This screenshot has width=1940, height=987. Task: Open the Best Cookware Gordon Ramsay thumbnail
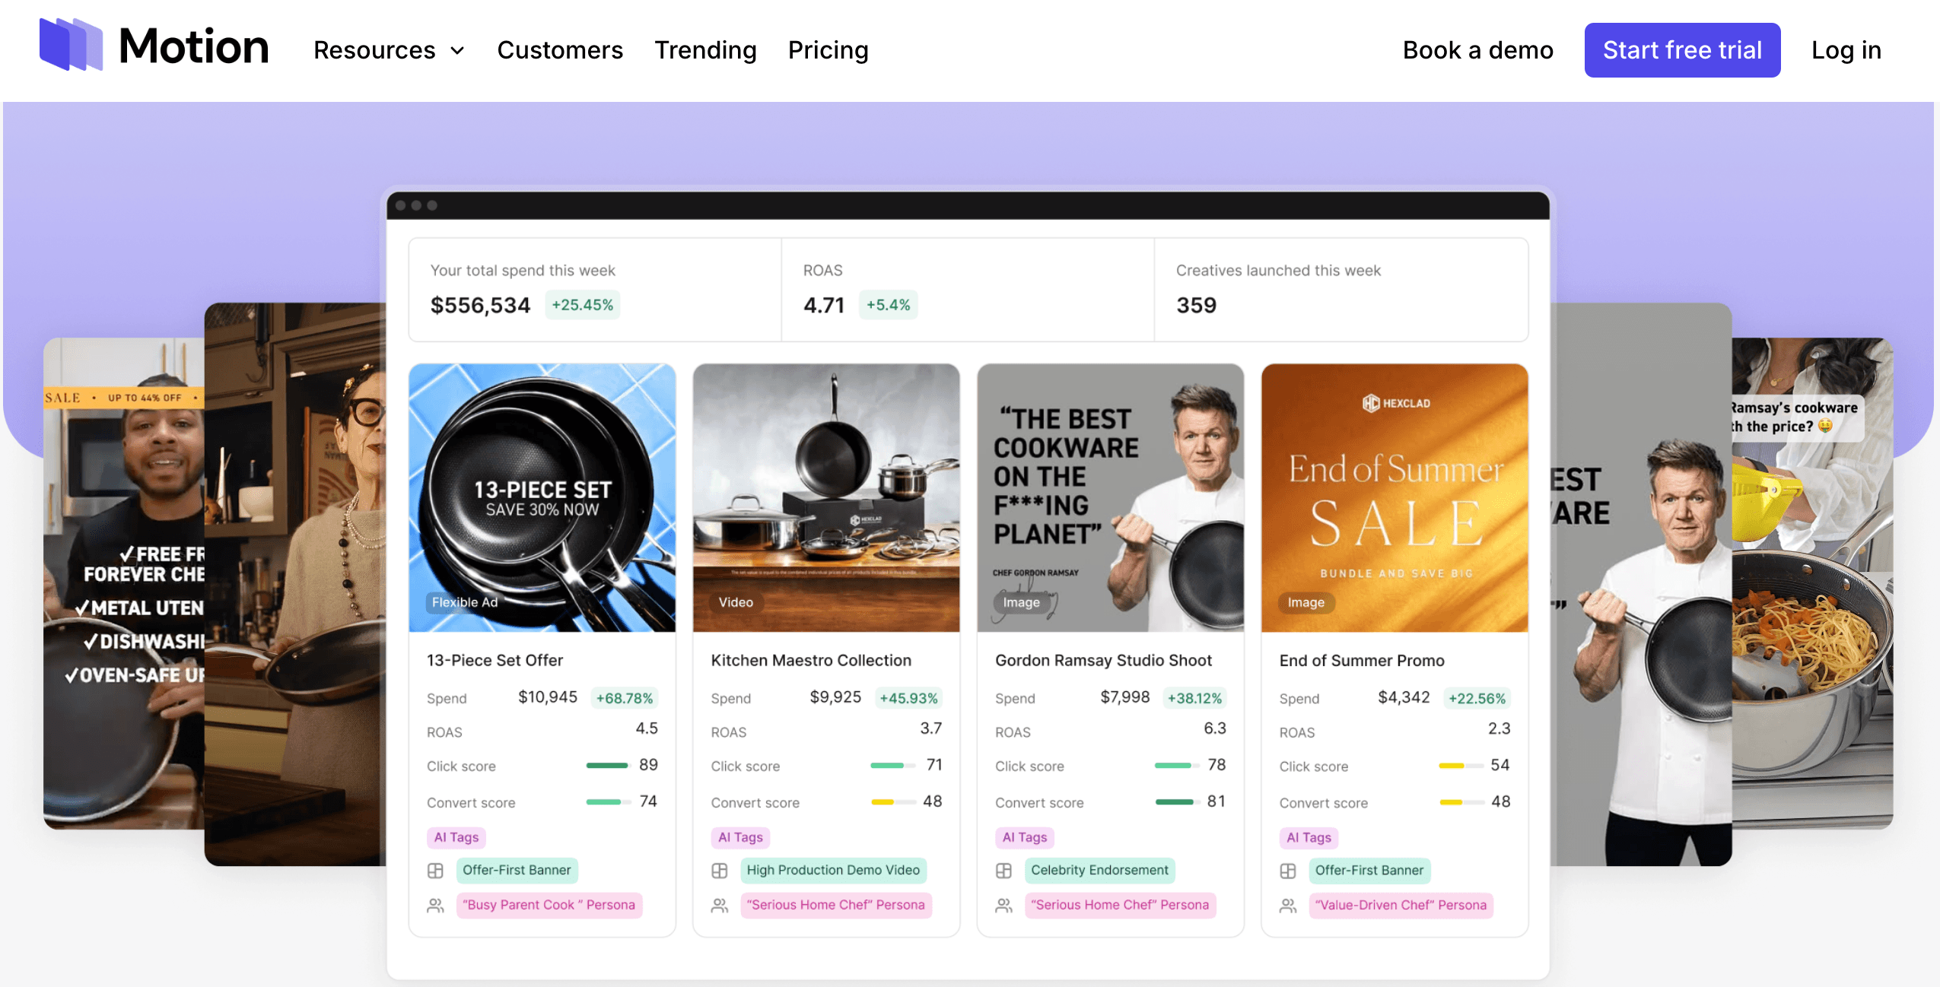[x=1111, y=498]
